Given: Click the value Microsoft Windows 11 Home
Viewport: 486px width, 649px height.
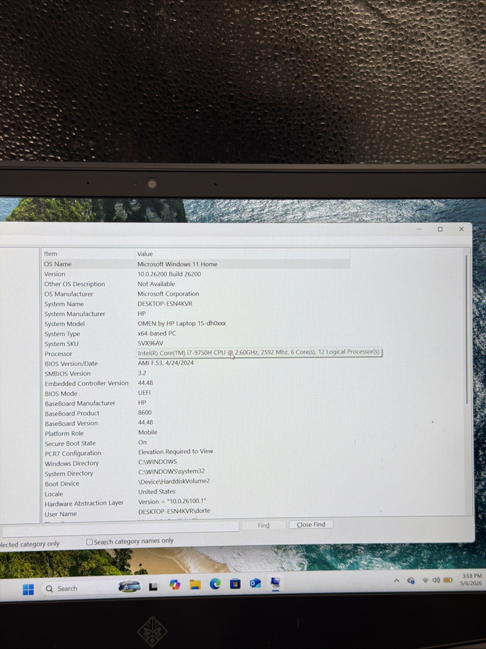Looking at the screenshot, I should (x=177, y=264).
